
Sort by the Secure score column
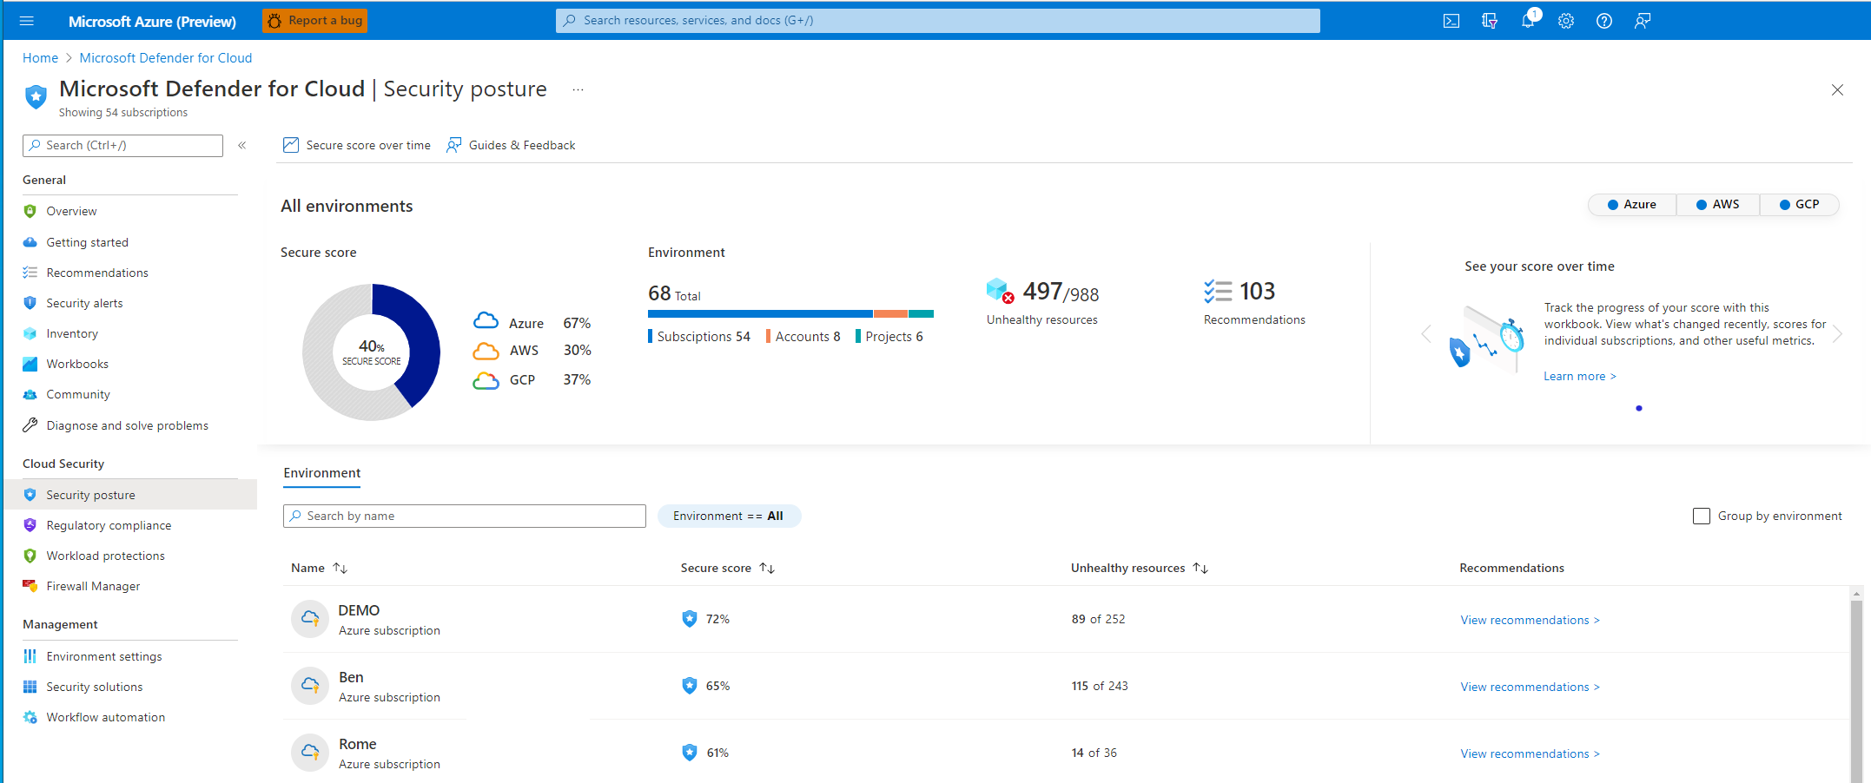click(x=728, y=569)
